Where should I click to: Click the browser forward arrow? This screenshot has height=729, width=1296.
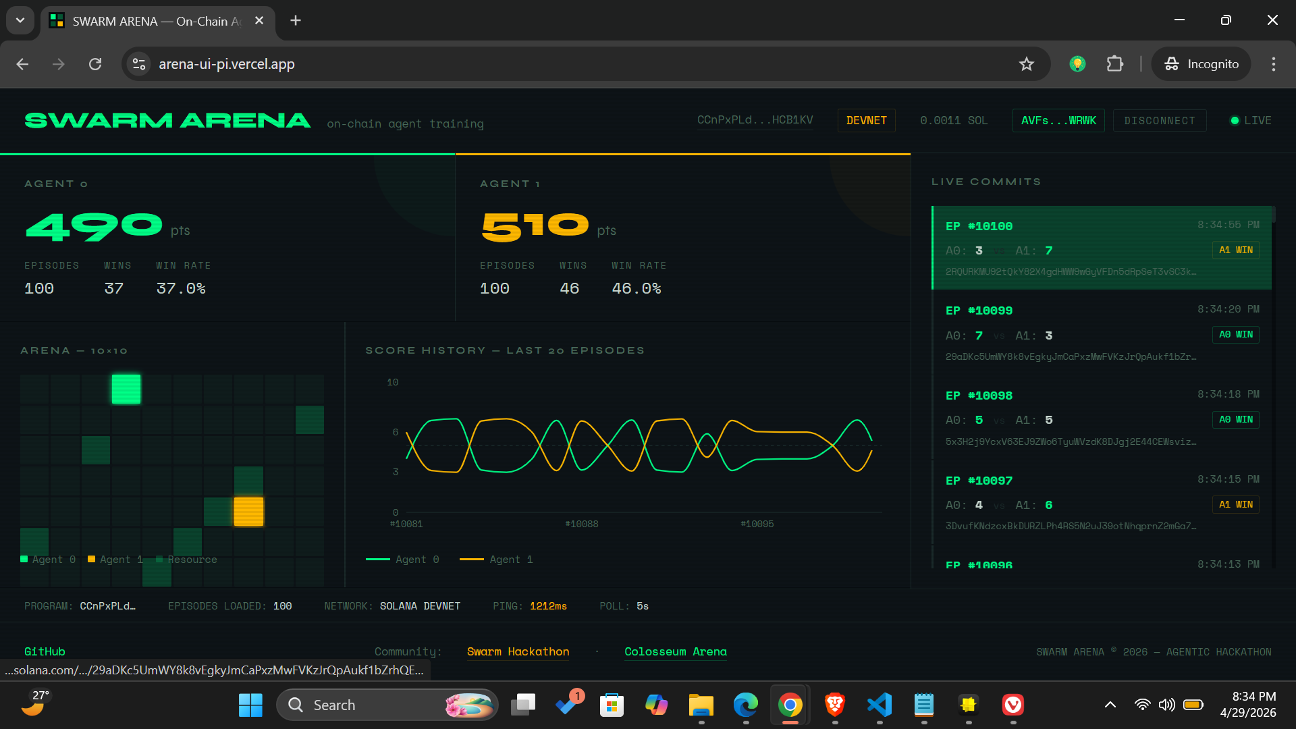pos(59,64)
